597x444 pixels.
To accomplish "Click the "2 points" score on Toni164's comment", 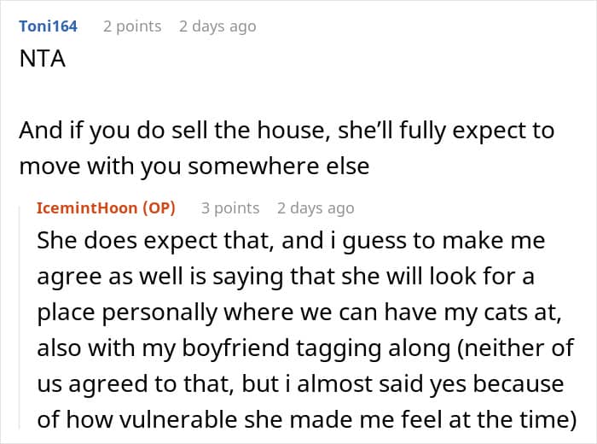I will 132,26.
